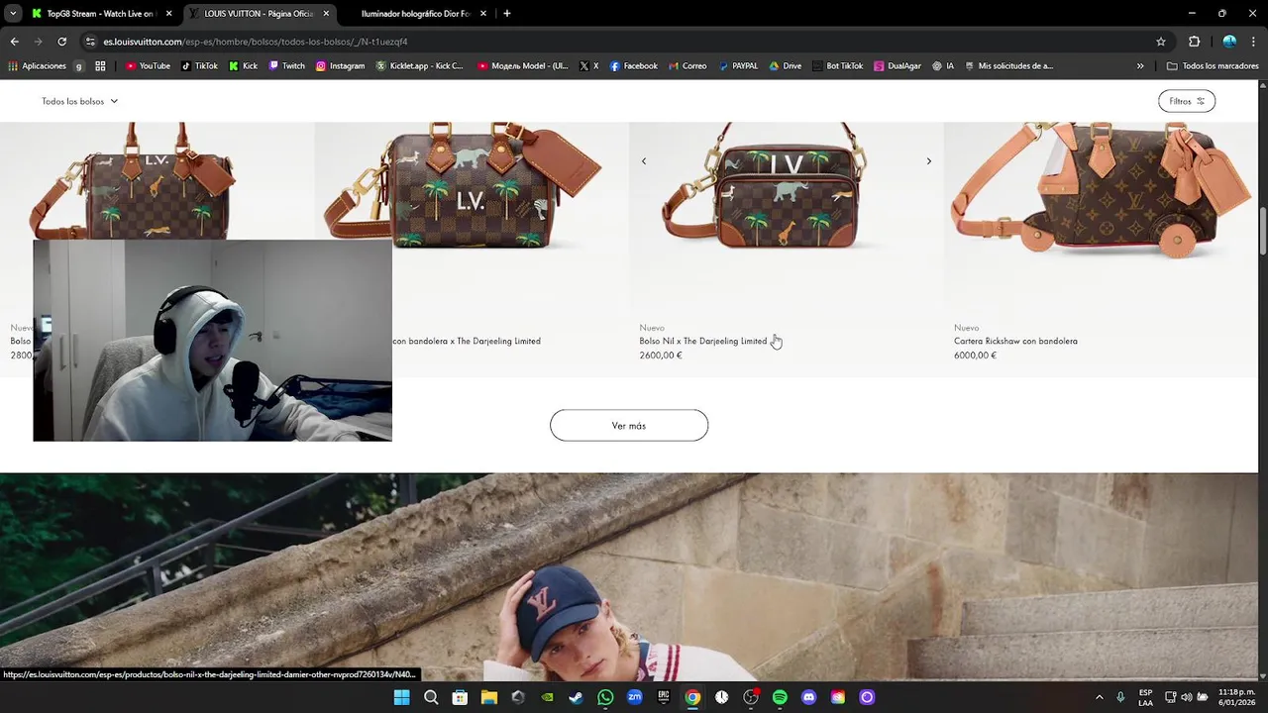Launch Steam from the taskbar
Viewport: 1268px width, 713px height.
(x=576, y=697)
